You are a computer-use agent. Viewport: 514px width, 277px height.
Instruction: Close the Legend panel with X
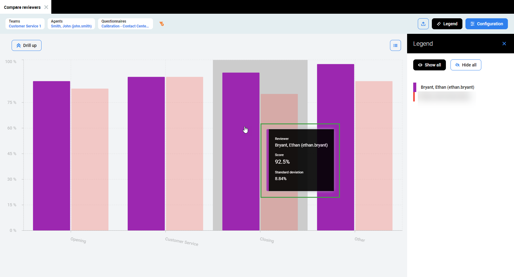(504, 44)
